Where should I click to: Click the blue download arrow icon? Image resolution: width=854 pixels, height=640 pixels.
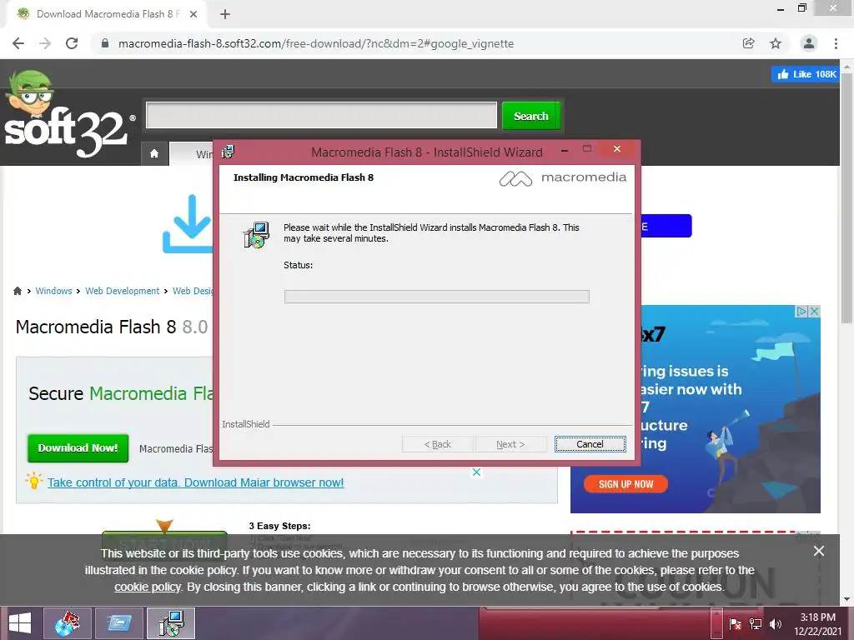(x=188, y=223)
